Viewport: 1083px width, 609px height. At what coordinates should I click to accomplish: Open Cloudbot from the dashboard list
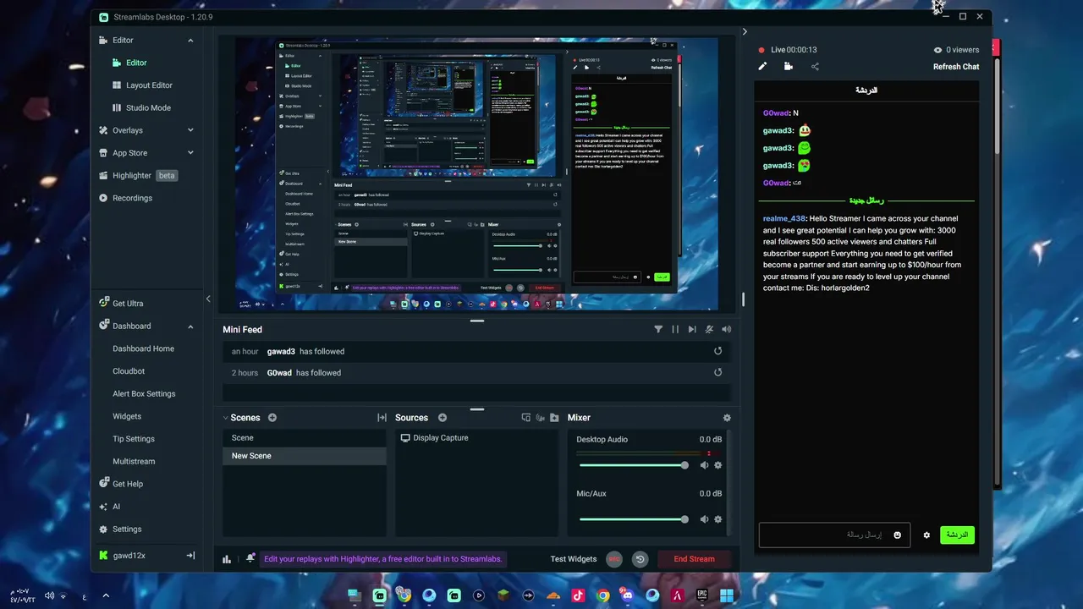tap(129, 371)
